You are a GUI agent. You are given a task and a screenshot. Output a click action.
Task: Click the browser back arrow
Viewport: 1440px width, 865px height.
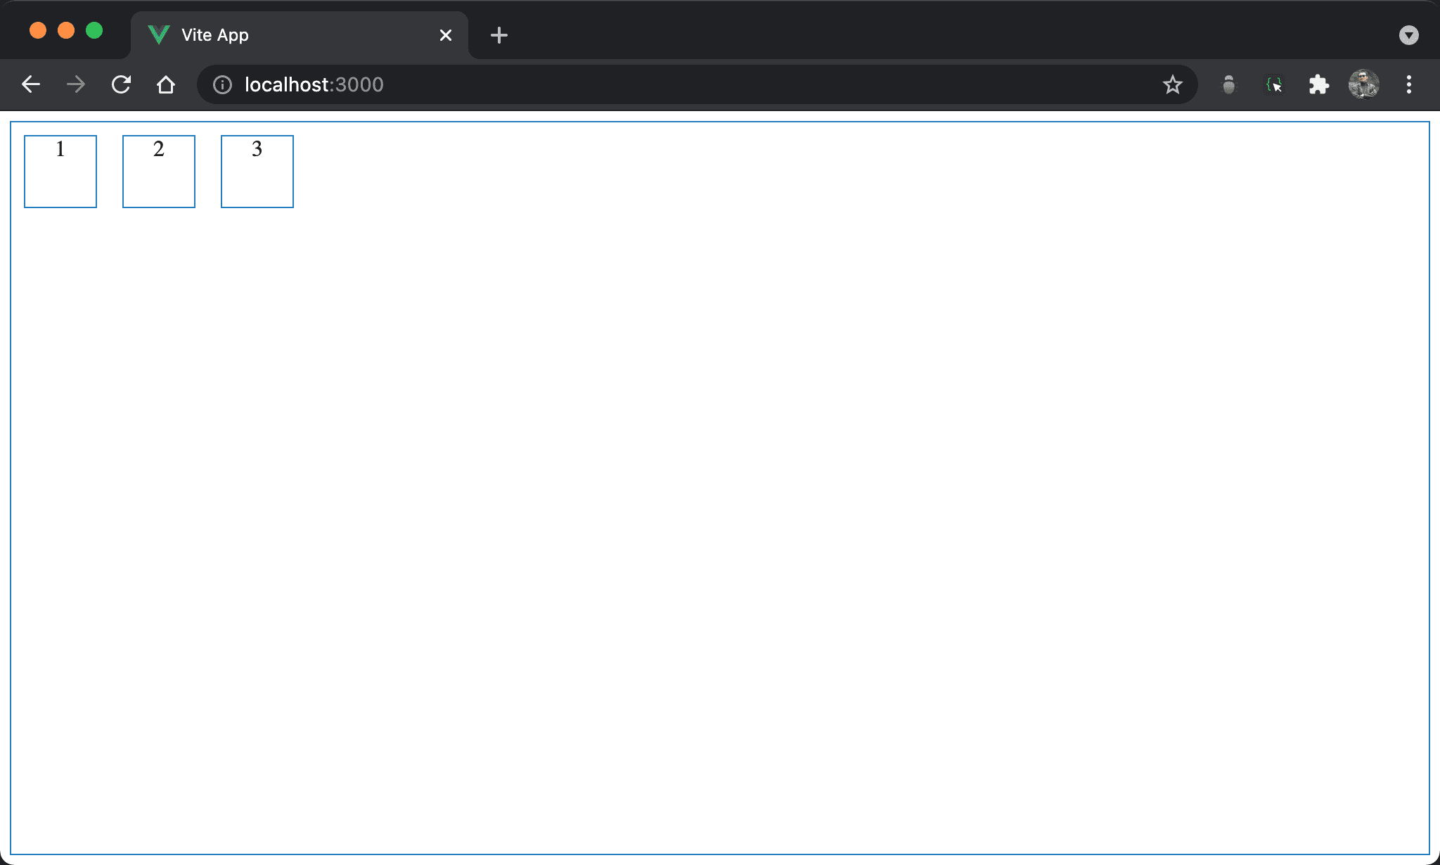coord(31,84)
